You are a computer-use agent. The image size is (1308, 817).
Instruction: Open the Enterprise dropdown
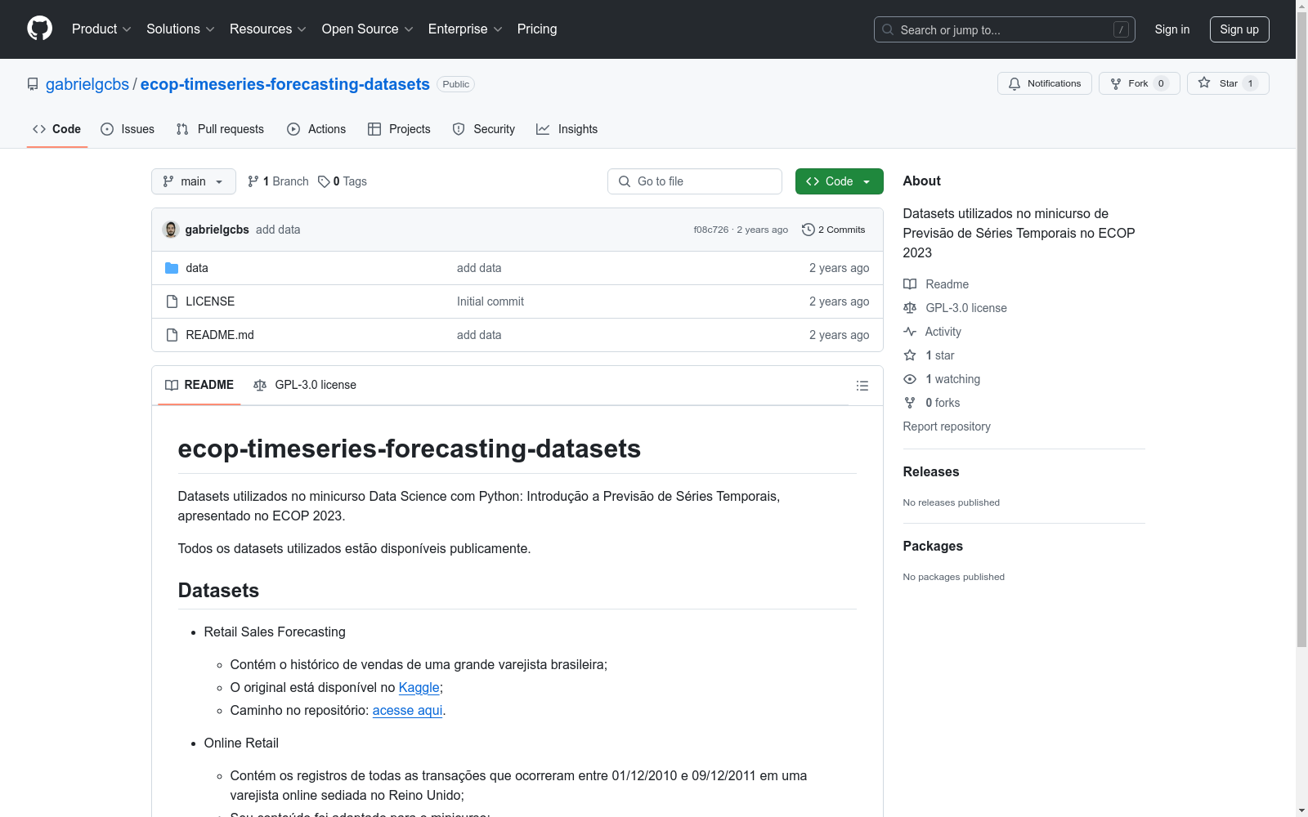[465, 29]
